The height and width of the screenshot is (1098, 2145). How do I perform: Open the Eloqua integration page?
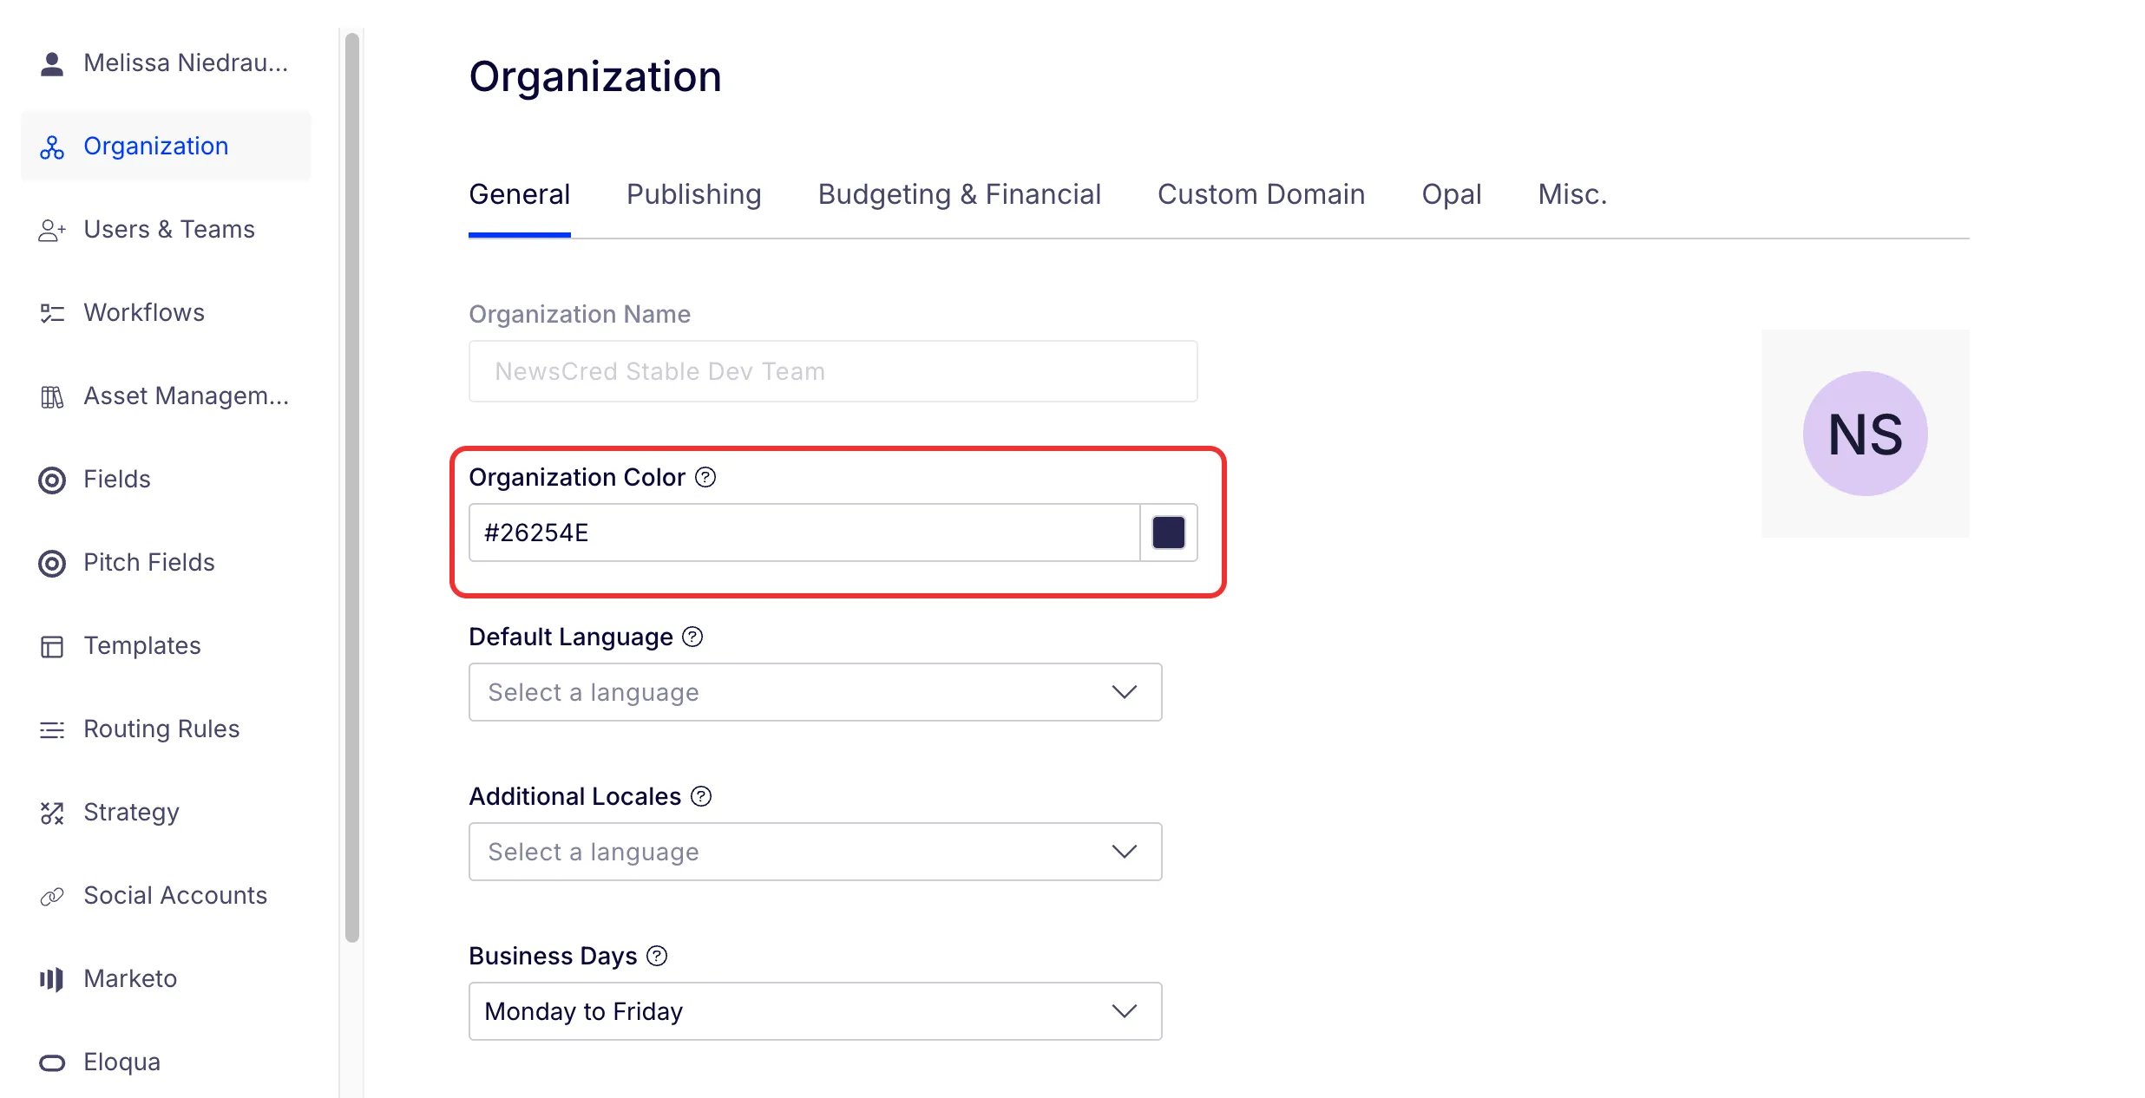pos(166,1062)
